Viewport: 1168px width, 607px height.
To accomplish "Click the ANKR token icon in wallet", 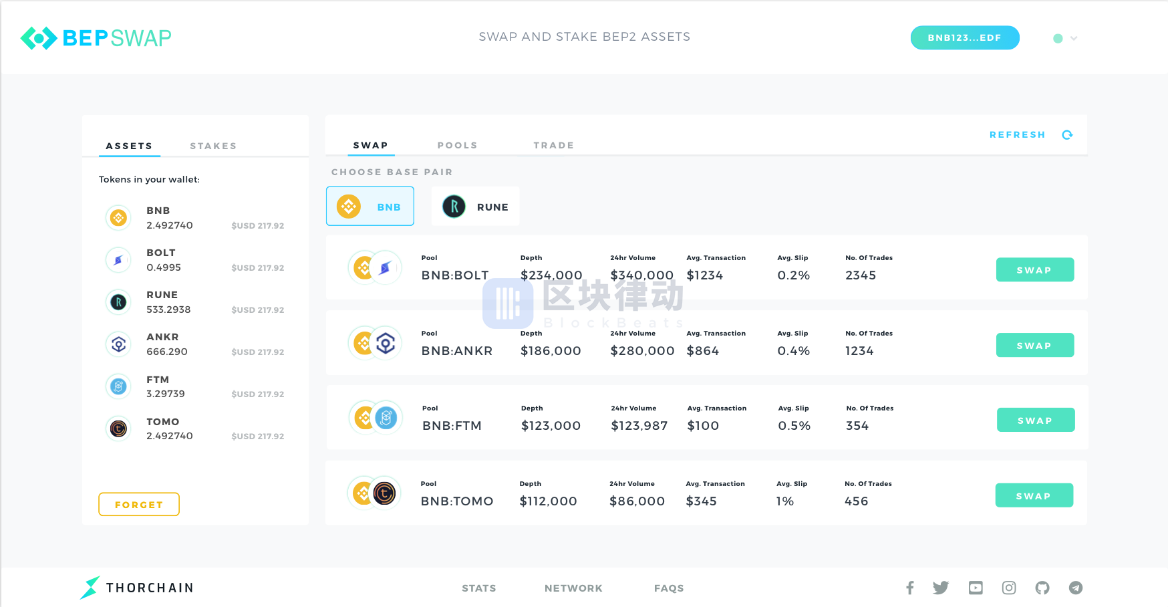I will pyautogui.click(x=118, y=344).
